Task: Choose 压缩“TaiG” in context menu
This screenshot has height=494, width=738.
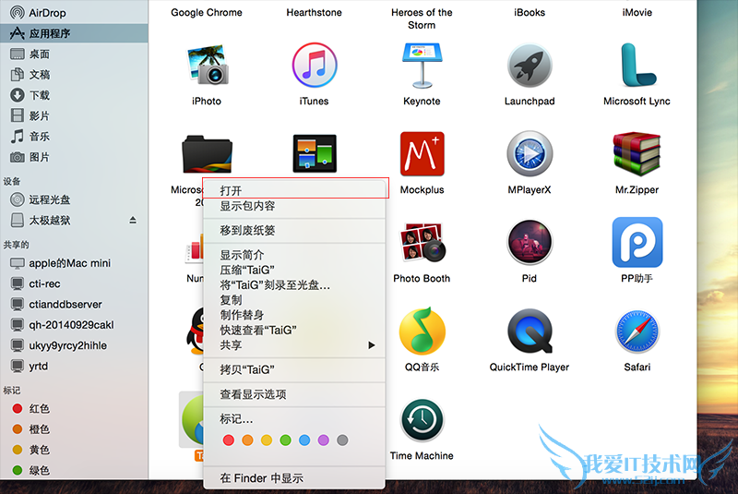Action: tap(294, 270)
